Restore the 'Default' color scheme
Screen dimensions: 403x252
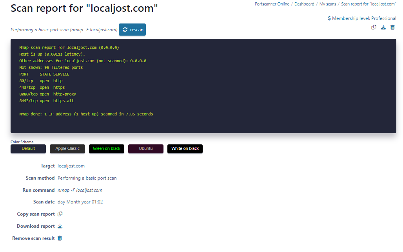click(28, 149)
